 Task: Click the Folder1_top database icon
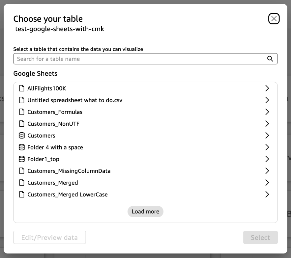tap(22, 159)
